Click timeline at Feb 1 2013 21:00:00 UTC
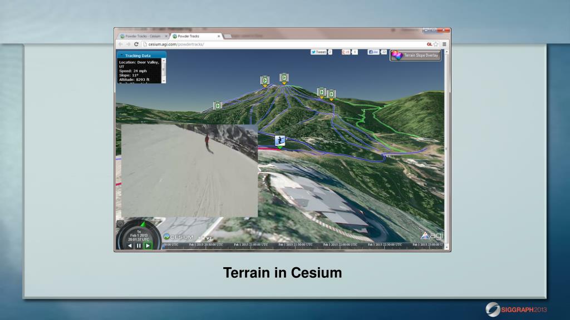570x320 pixels. click(x=251, y=245)
